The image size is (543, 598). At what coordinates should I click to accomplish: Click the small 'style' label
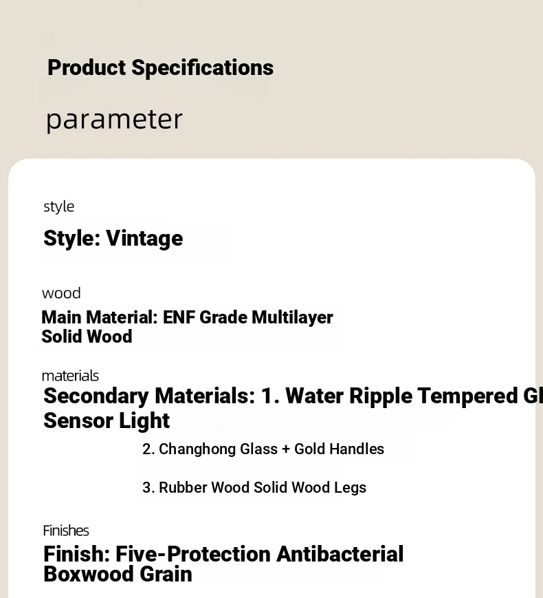(58, 206)
